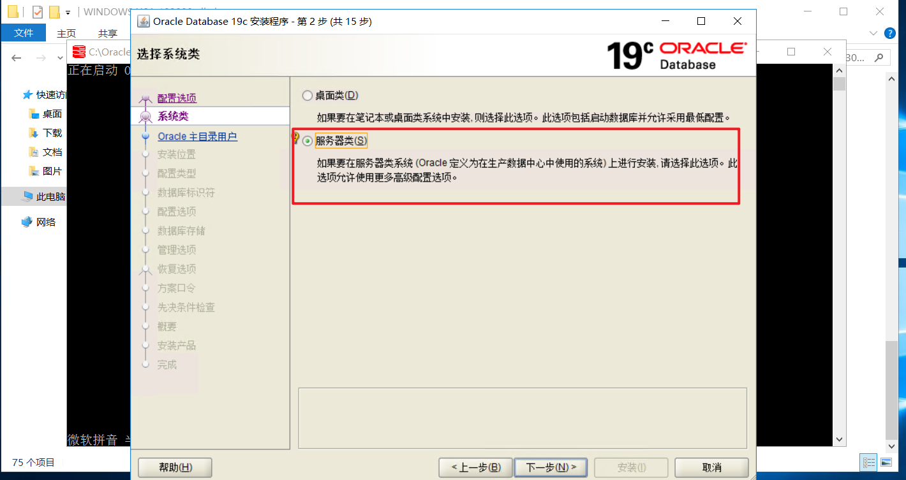The height and width of the screenshot is (480, 906).
Task: Open the Oracle 主目录用户 step link
Action: click(197, 136)
